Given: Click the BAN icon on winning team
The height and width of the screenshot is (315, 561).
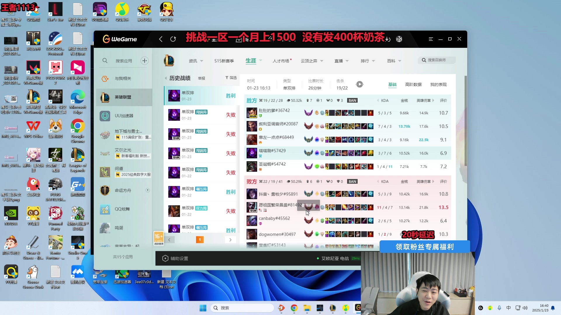Looking at the screenshot, I should [352, 100].
